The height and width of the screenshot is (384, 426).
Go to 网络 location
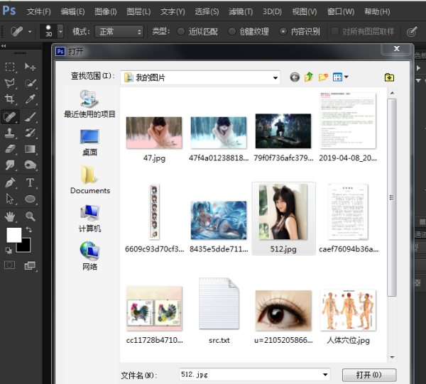click(89, 256)
